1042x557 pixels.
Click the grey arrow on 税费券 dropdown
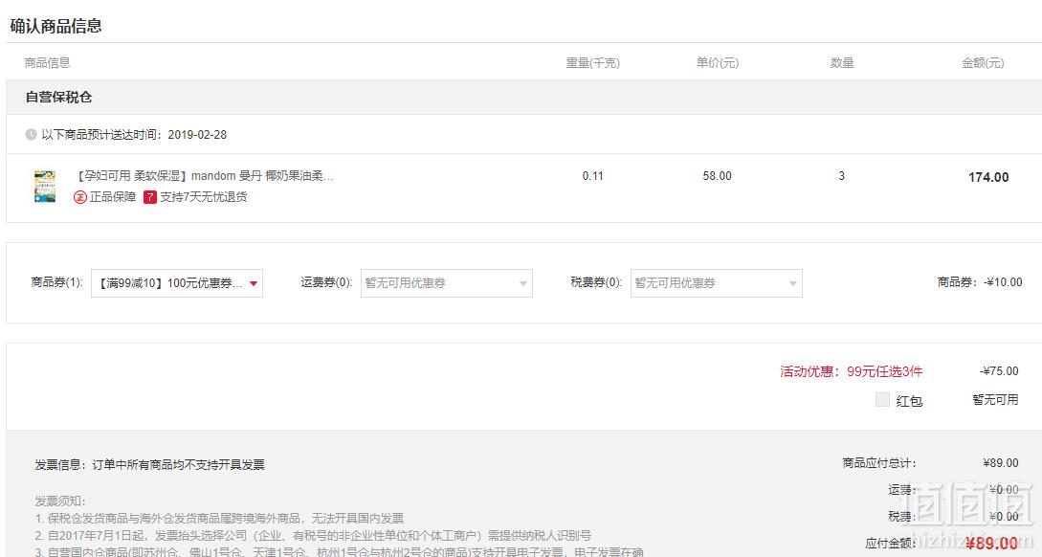click(793, 284)
